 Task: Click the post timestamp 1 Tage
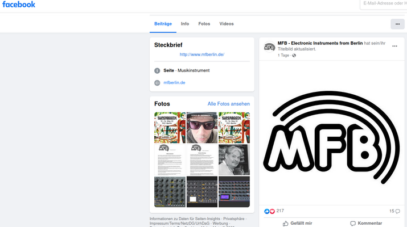(283, 56)
